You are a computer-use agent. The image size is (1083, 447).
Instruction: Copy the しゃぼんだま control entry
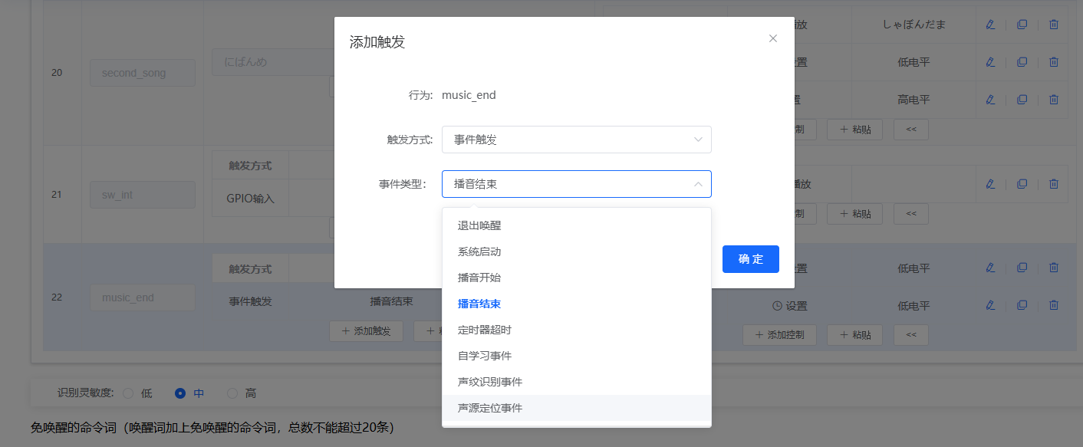1022,25
